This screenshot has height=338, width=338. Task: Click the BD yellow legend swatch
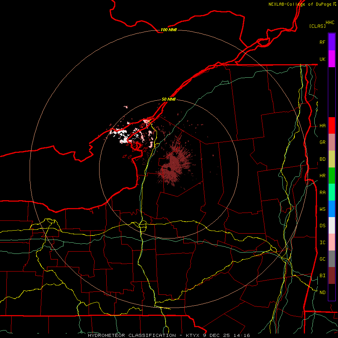[x=332, y=159]
